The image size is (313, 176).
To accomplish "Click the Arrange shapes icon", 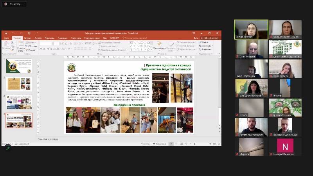I will pyautogui.click(x=159, y=44).
